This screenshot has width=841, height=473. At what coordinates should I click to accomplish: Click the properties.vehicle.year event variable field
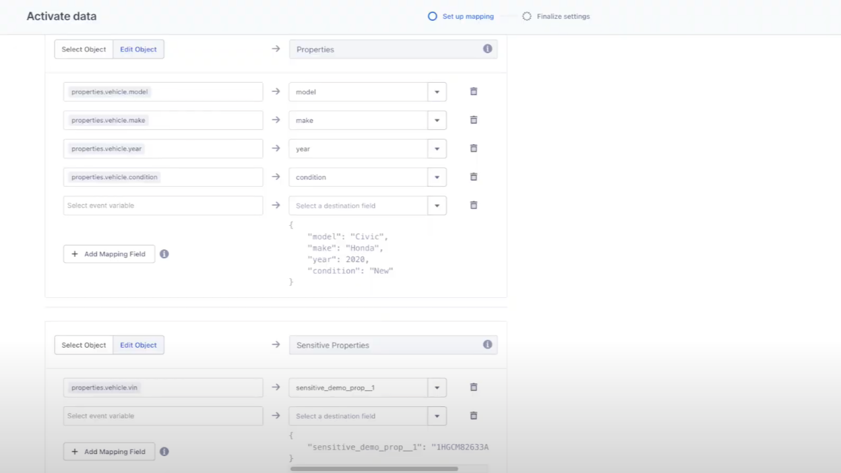pyautogui.click(x=163, y=148)
